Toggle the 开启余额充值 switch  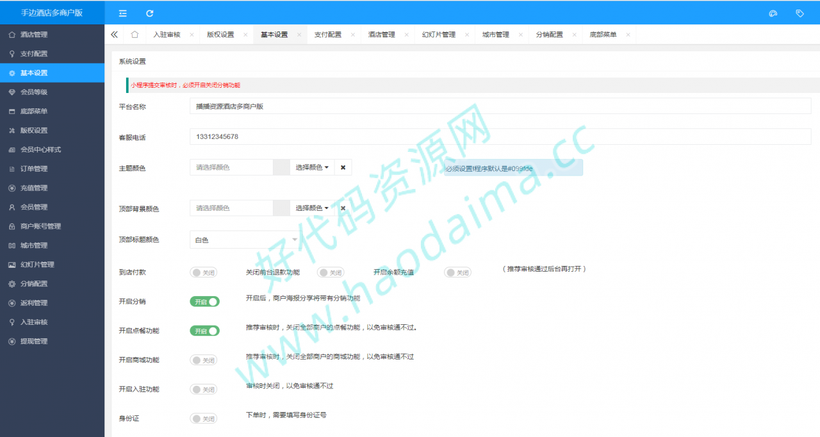pos(457,272)
